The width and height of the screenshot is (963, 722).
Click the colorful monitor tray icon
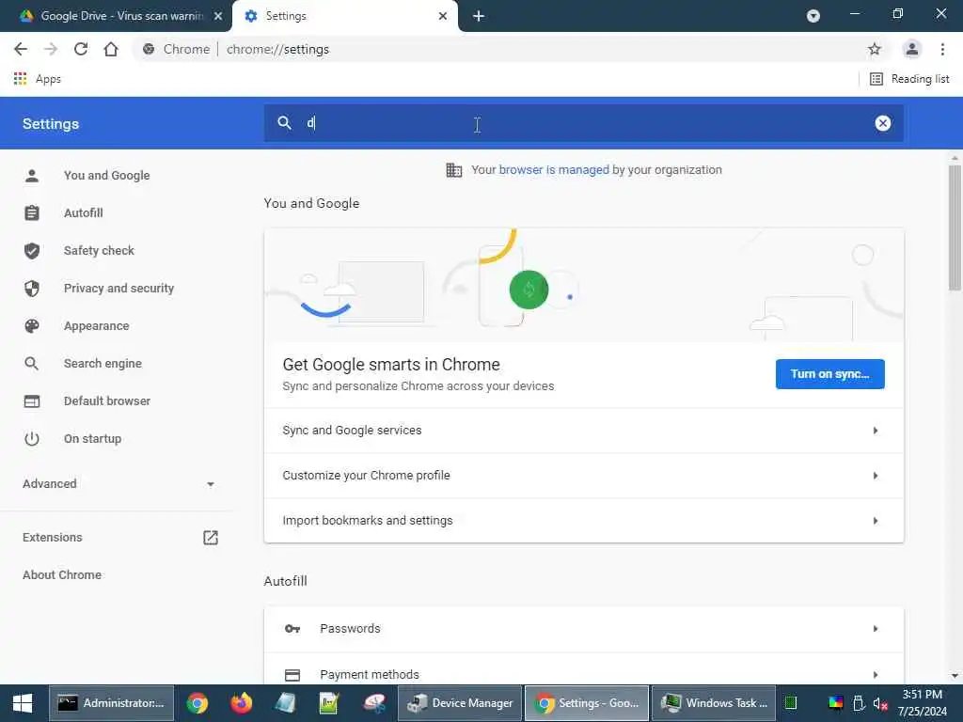[x=836, y=703]
